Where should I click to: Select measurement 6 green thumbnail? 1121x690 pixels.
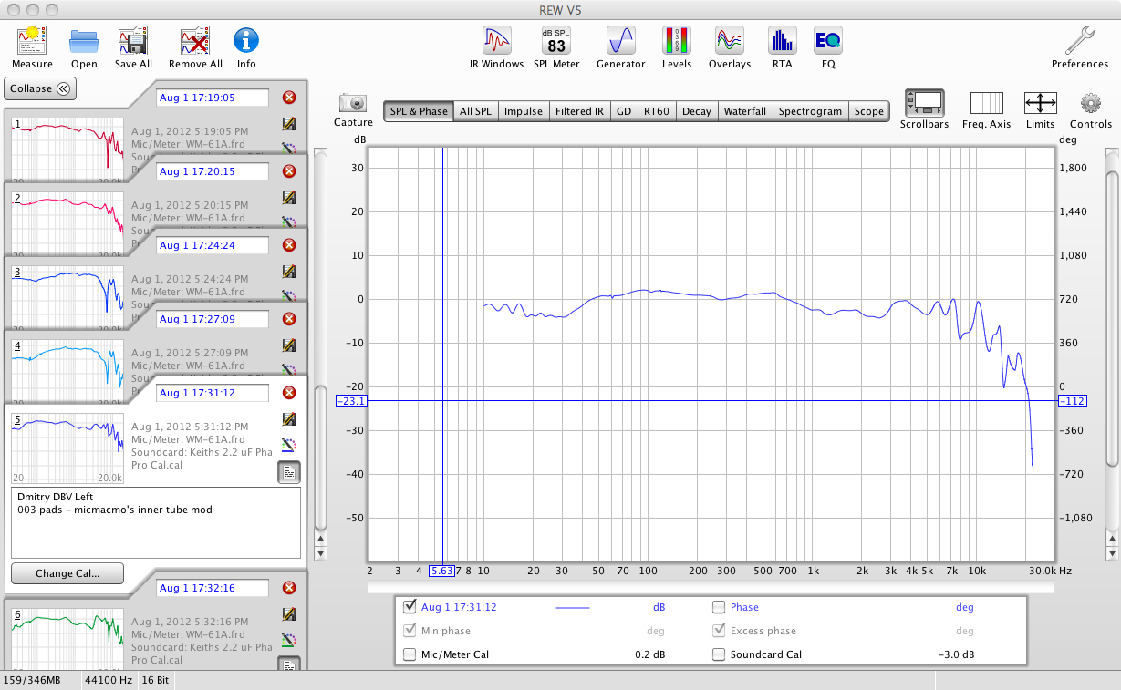coord(67,639)
